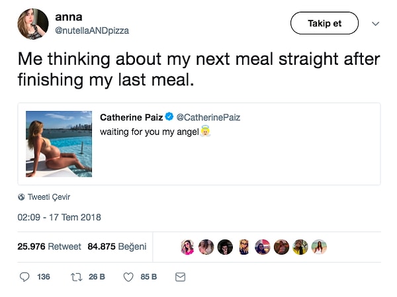Click the first liker avatar in row
Screen dimensions: 397x297
[187, 247]
